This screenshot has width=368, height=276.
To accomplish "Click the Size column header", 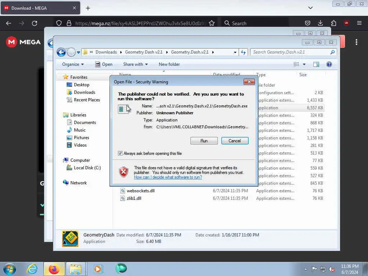I will pos(303,75).
